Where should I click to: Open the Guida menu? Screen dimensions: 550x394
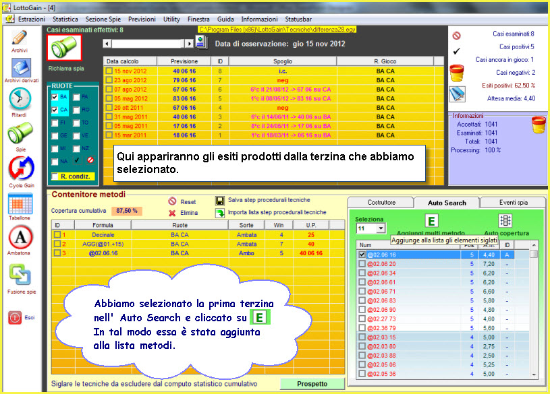225,20
